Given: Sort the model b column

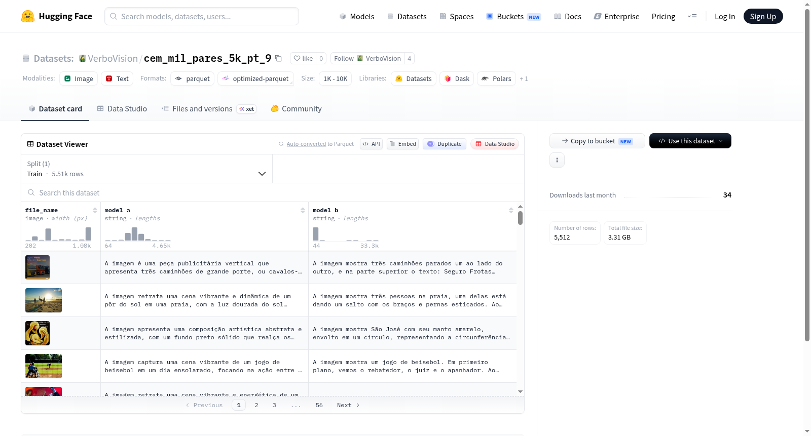Looking at the screenshot, I should click(x=511, y=210).
